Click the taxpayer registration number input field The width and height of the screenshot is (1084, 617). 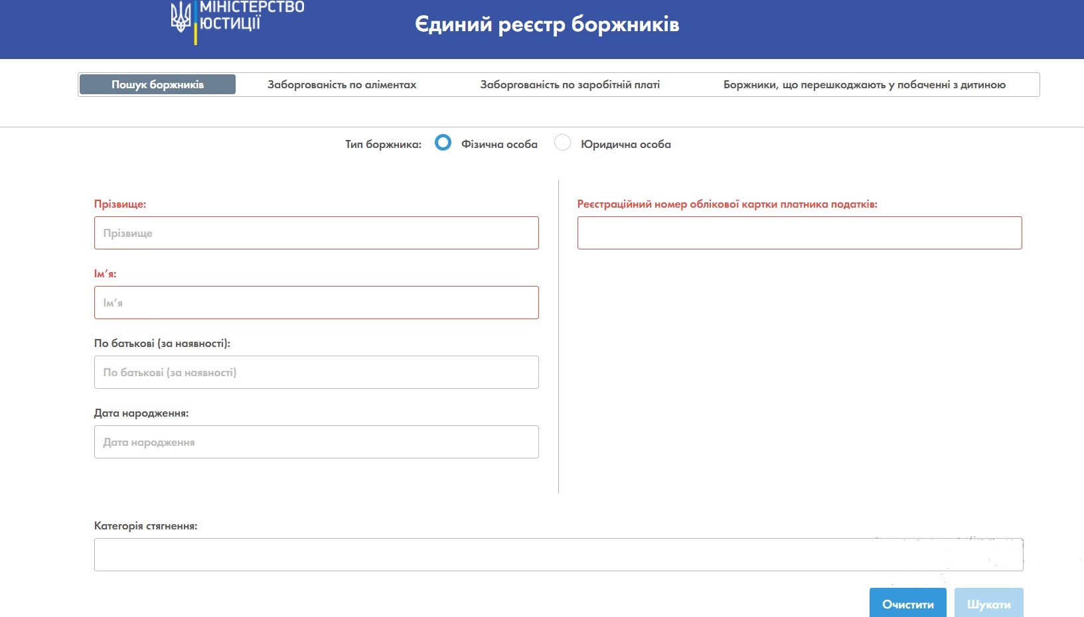799,232
